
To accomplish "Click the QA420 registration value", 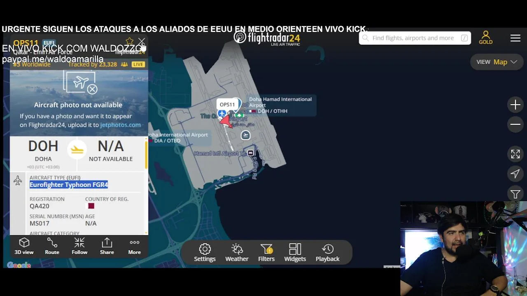I will click(x=39, y=206).
